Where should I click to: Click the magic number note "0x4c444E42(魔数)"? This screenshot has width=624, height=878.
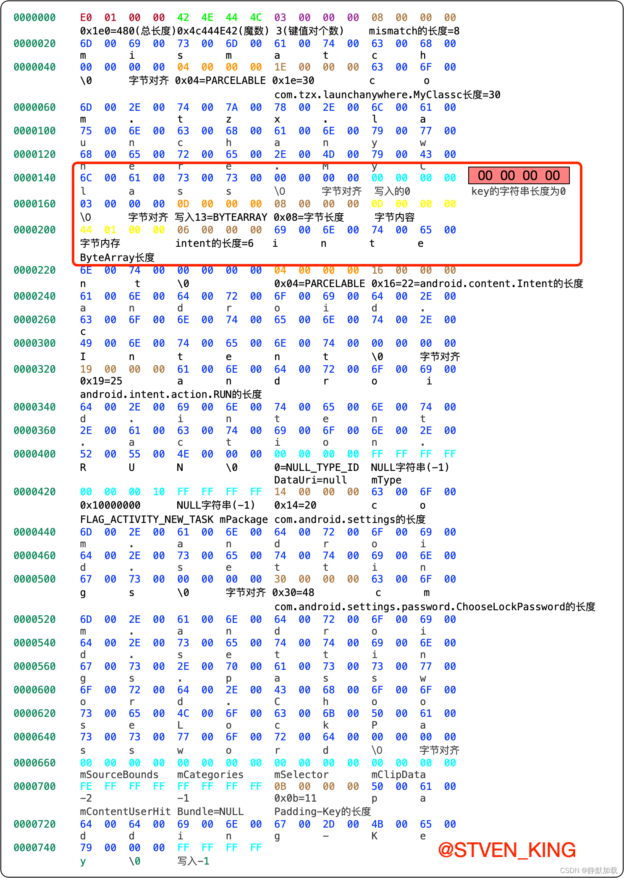pyautogui.click(x=223, y=31)
